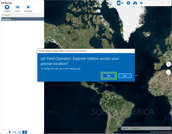Sort locations alphabetically A to Z
The width and height of the screenshot is (172, 134).
19,132
